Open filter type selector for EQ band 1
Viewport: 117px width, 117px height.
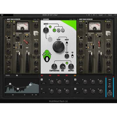tap(44, 83)
